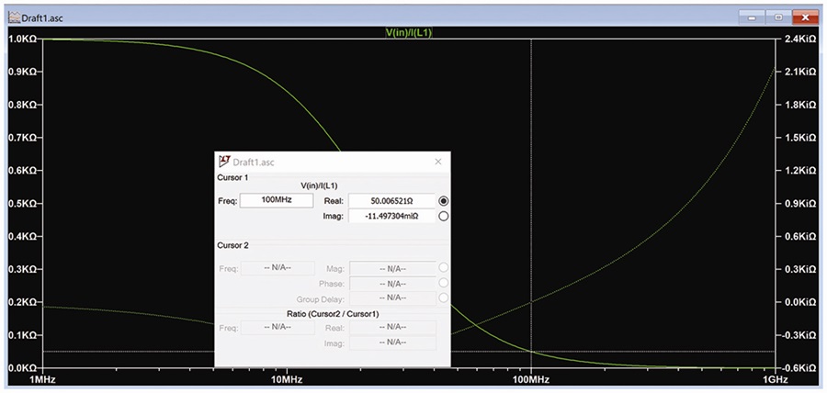Click the Ratio Real N/A field
The width and height of the screenshot is (827, 393).
392,328
